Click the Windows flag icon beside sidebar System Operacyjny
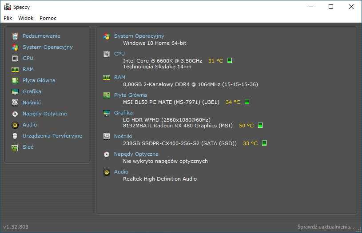This screenshot has width=362, height=233. (15, 47)
